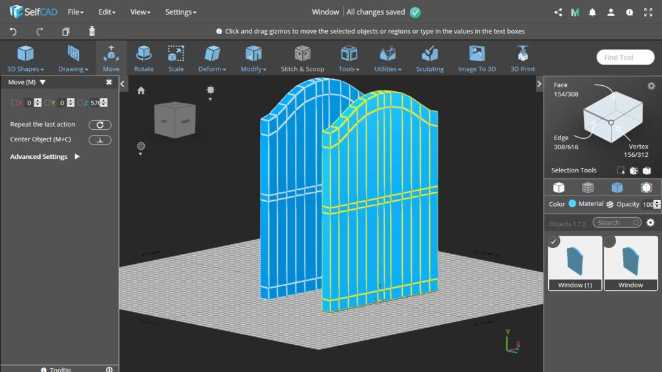Enable the Y axis checkbox
This screenshot has height=372, width=662.
(x=46, y=103)
